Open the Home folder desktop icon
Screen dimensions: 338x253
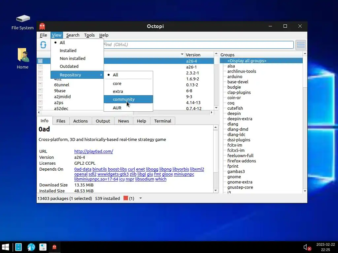point(23,59)
